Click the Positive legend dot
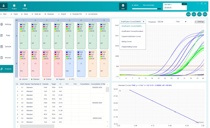This screenshot has width=210, height=128. tap(44, 79)
